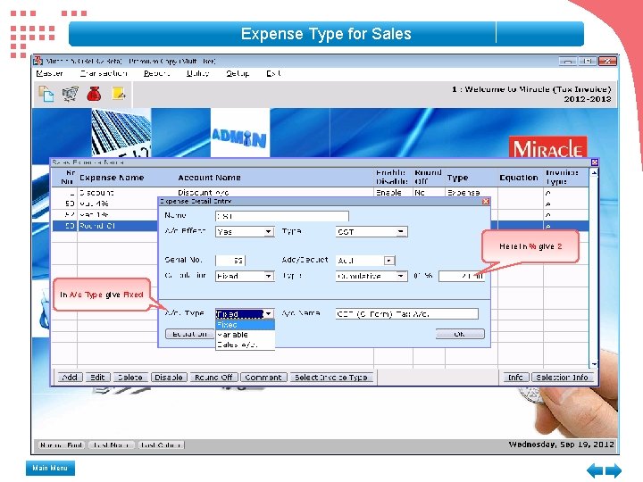Click the Comment button
643x482 pixels.
click(x=263, y=377)
